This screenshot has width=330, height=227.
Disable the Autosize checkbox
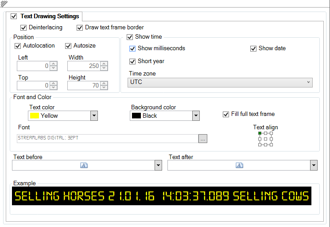tap(68, 46)
